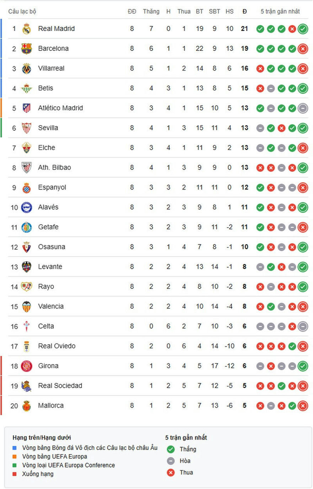Click the red Xuống hạng legend swatch
The width and height of the screenshot is (313, 489).
pyautogui.click(x=15, y=474)
